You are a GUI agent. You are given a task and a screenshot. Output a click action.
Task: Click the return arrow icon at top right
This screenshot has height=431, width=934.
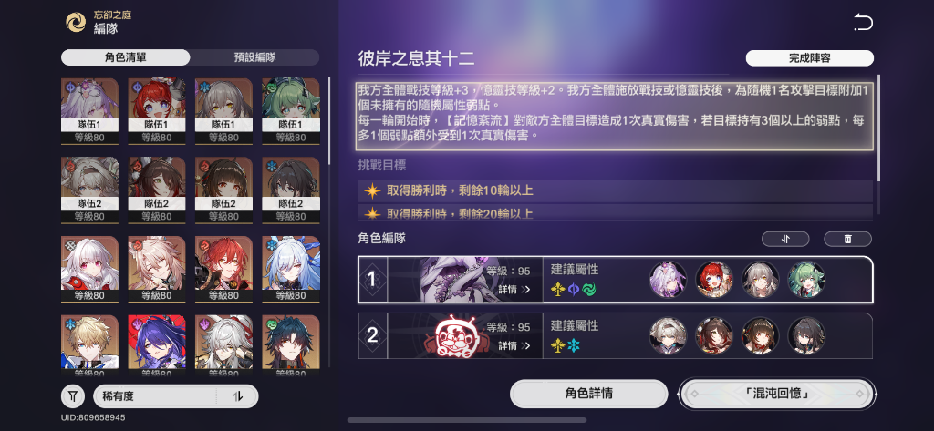tap(863, 23)
